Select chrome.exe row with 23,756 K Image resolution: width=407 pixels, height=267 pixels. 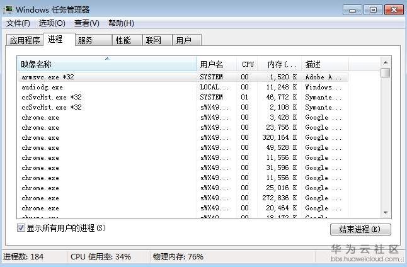[183, 128]
